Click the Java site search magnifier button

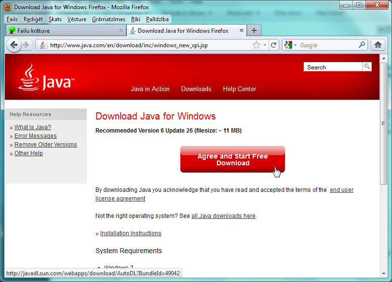(367, 67)
